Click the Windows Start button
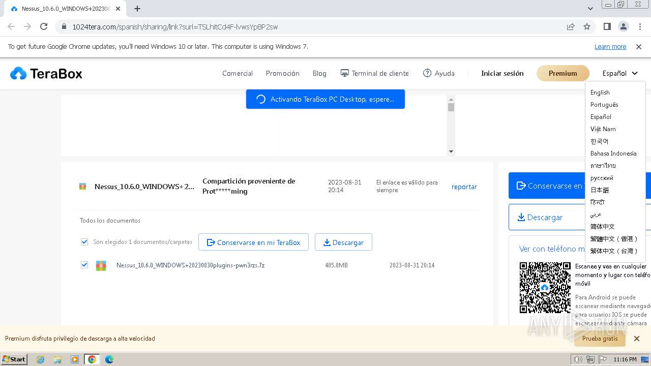651x366 pixels. pyautogui.click(x=14, y=359)
